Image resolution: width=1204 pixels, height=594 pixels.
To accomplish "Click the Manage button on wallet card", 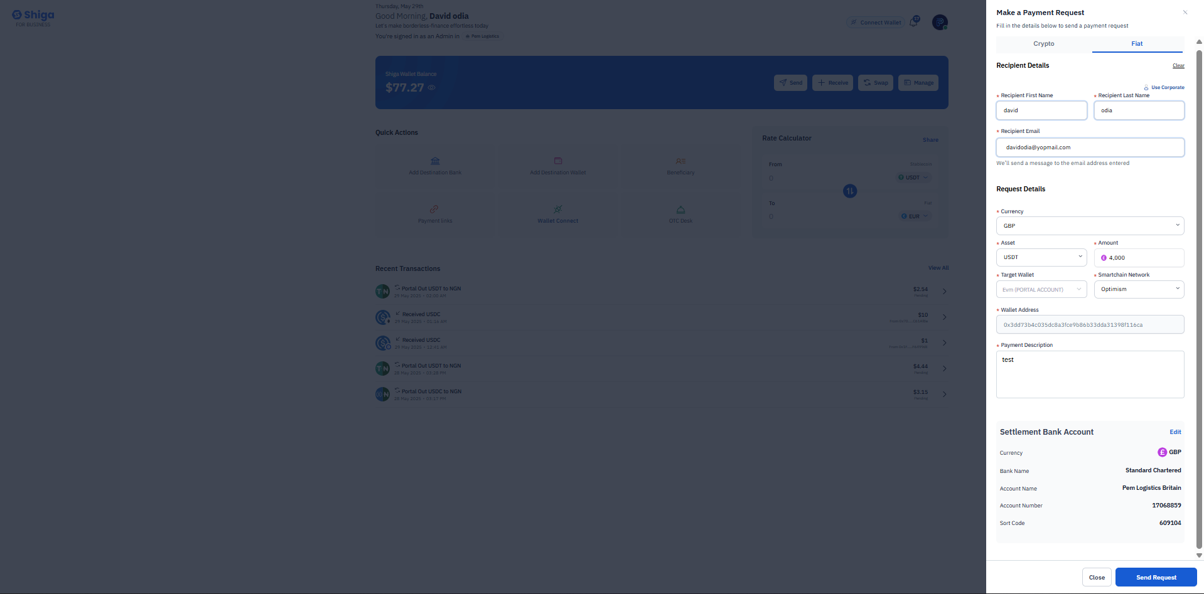I will coord(918,83).
